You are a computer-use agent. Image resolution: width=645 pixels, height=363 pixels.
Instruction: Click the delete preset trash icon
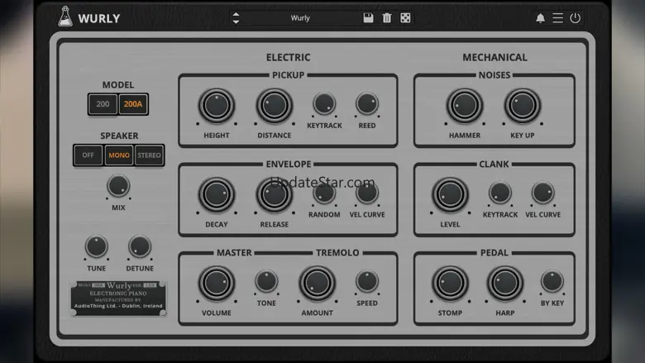(387, 17)
